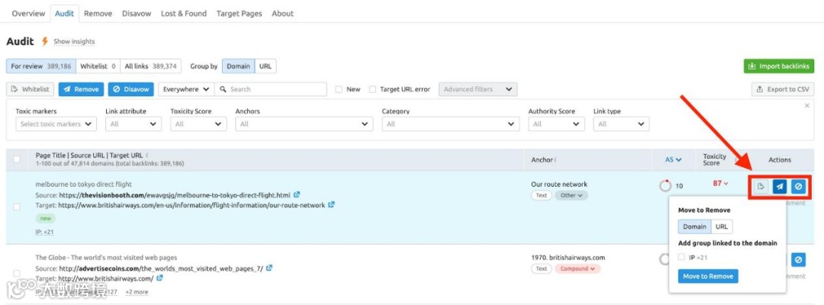Enable Target URL error checkbox

[372, 89]
